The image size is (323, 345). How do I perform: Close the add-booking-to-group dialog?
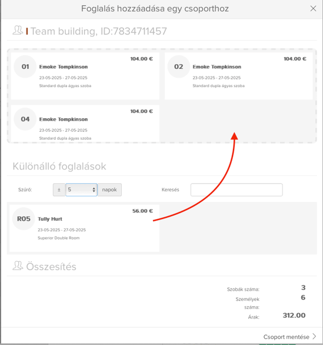pyautogui.click(x=313, y=9)
